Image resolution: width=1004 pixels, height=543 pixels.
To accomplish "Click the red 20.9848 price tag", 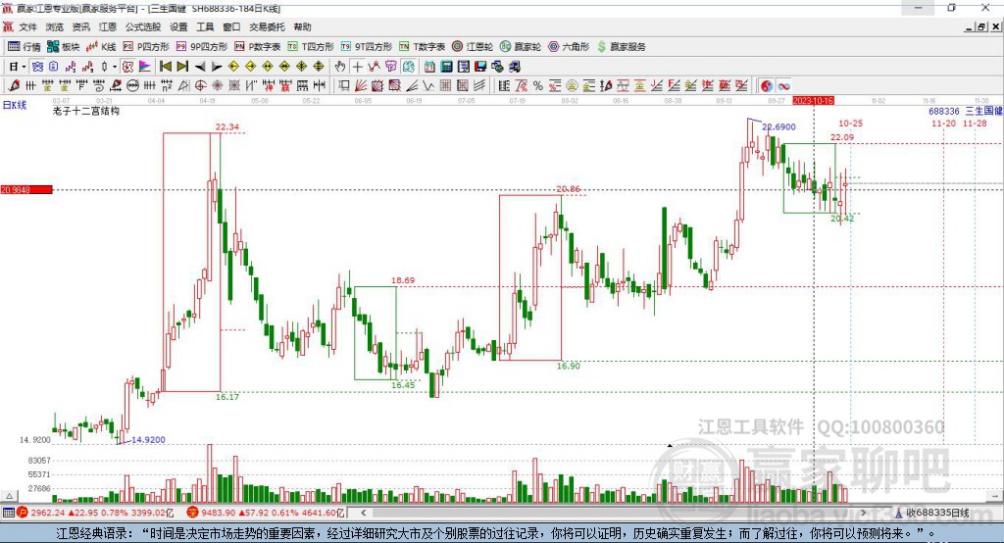I will pos(26,189).
